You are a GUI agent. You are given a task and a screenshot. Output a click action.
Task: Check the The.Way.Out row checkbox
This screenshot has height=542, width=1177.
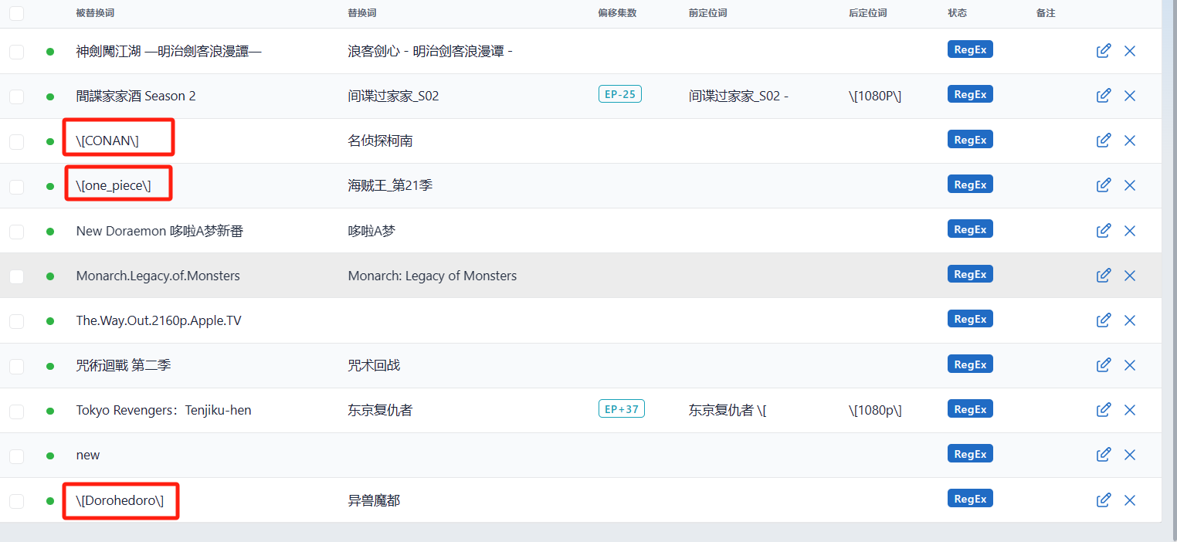coord(16,320)
